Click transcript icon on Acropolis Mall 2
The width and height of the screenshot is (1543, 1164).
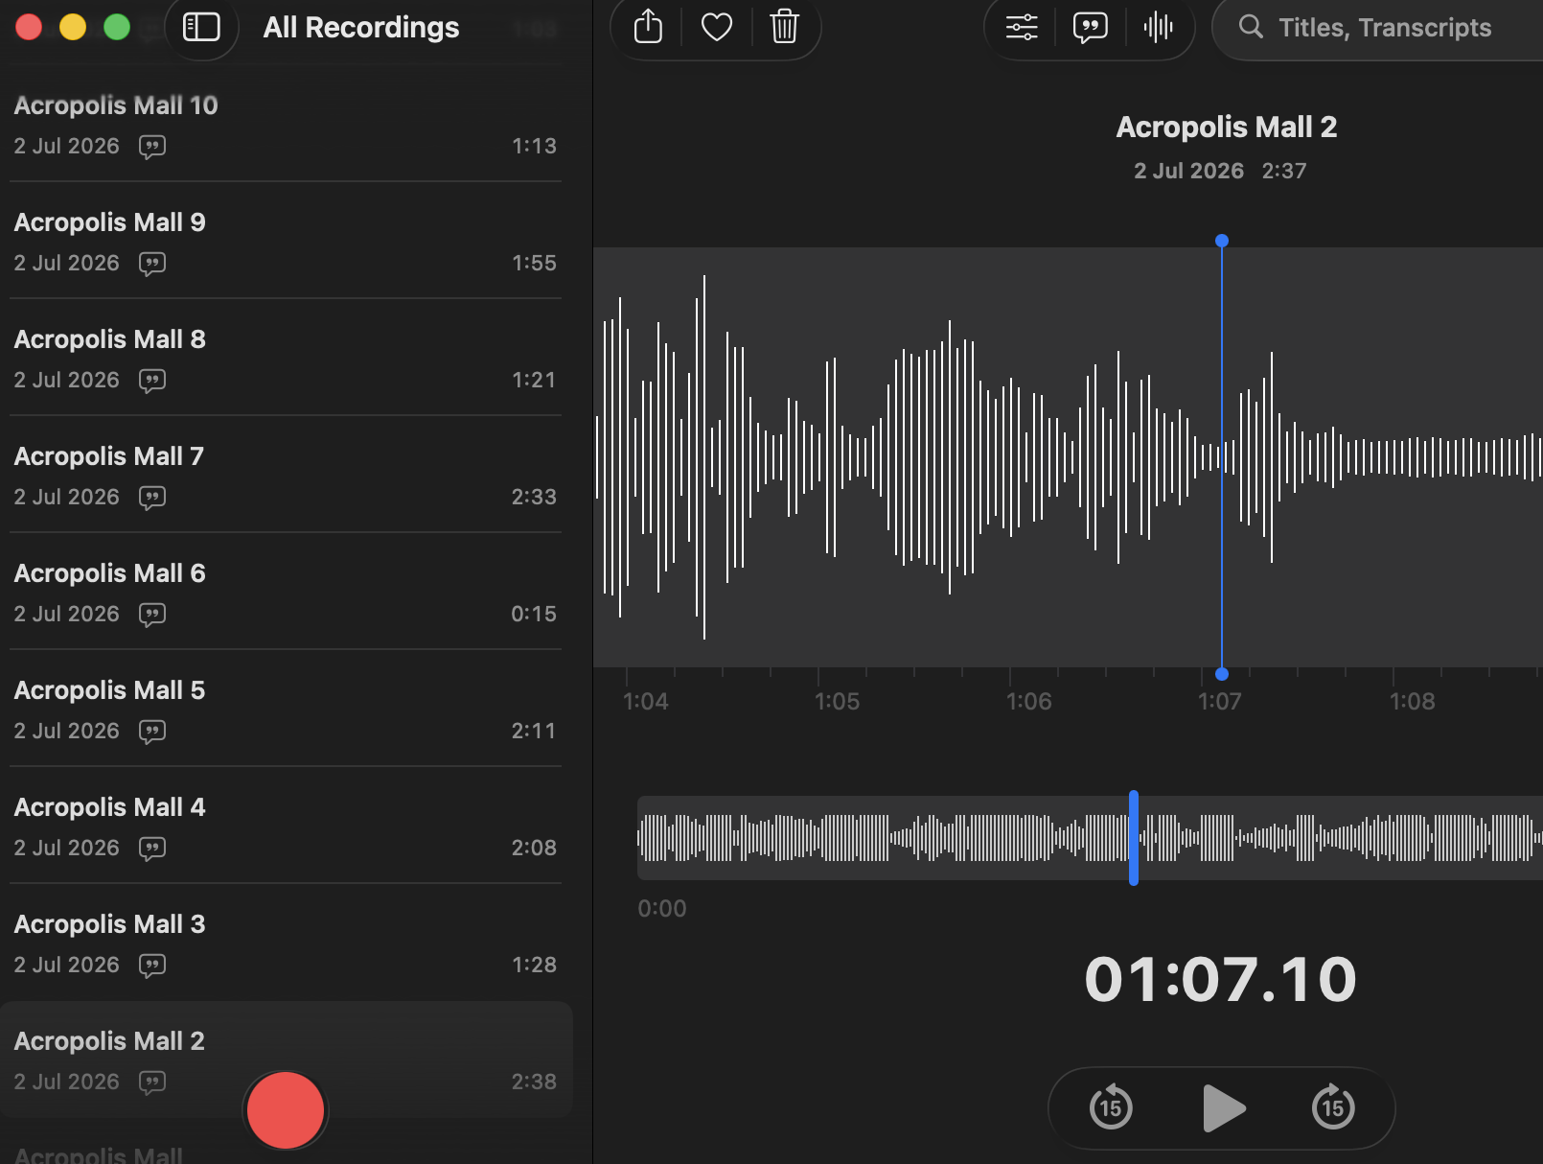(x=152, y=1083)
